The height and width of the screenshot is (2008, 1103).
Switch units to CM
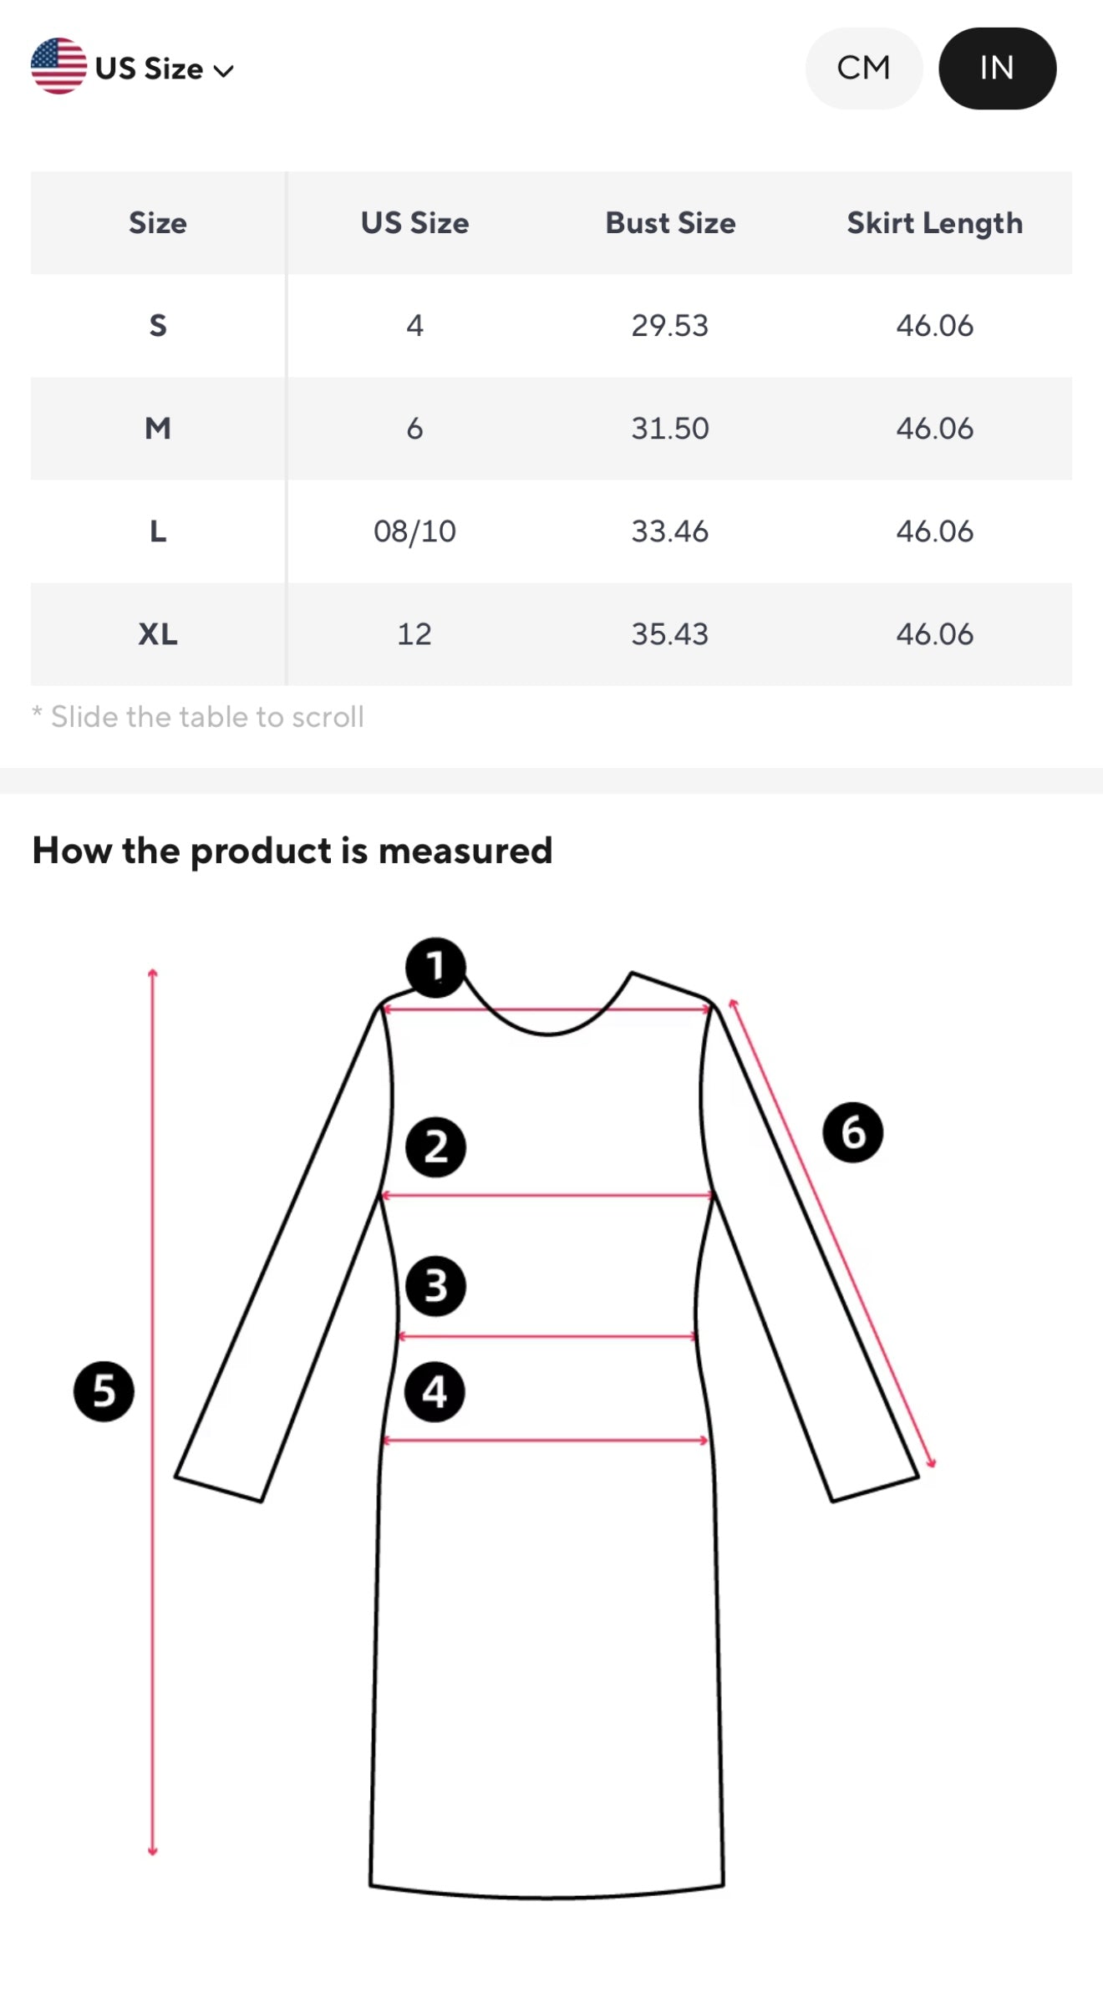(x=863, y=68)
